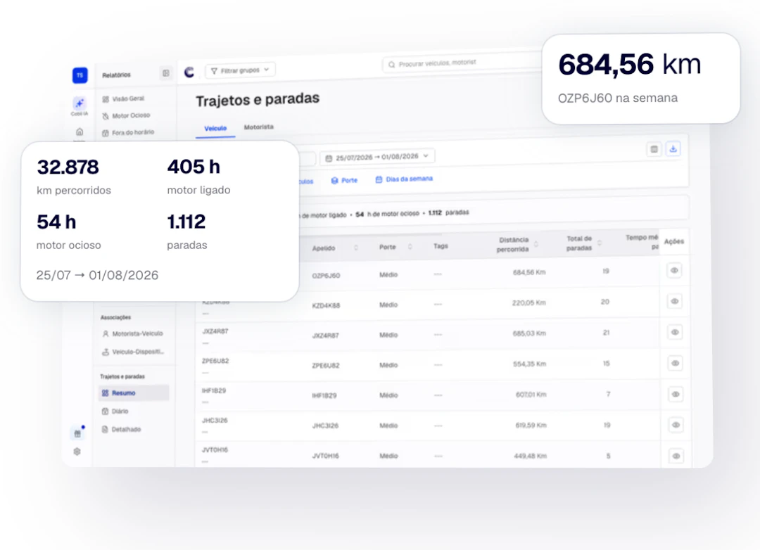760x550 pixels.
Task: Open the gift icon with the notification dot
Action: pyautogui.click(x=77, y=433)
